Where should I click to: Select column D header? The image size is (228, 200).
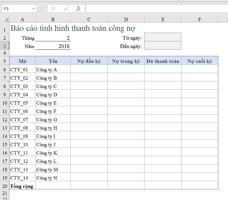pos(126,19)
